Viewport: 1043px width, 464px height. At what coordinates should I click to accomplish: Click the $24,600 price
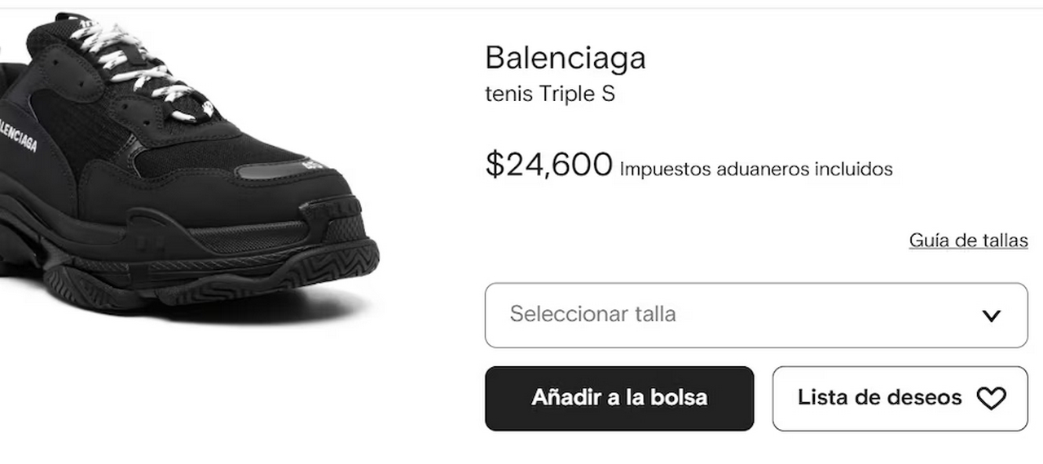[548, 165]
